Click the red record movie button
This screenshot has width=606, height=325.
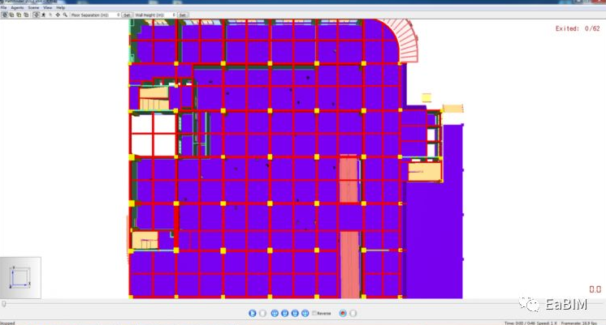(x=343, y=314)
